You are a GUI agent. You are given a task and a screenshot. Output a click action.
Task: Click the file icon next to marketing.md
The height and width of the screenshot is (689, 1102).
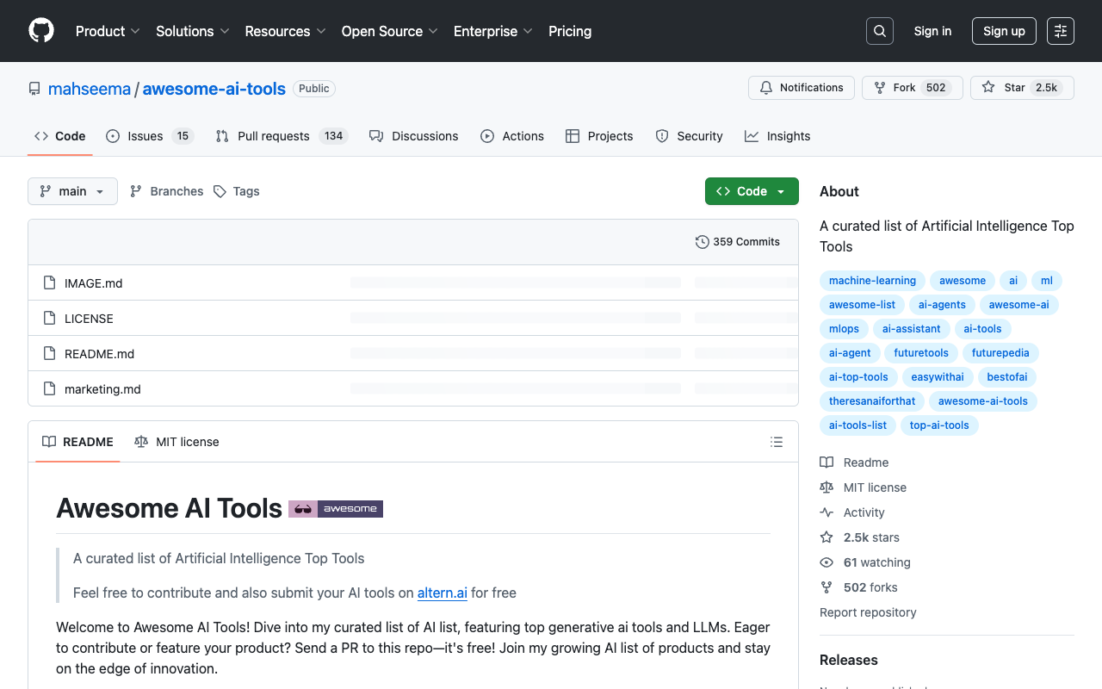[49, 388]
